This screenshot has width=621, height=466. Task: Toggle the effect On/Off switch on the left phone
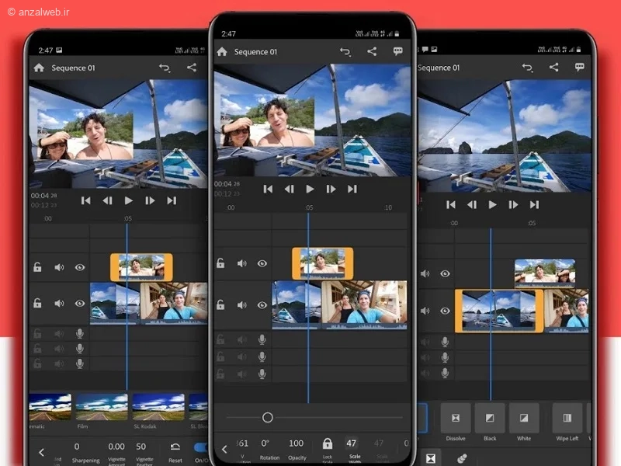201,448
